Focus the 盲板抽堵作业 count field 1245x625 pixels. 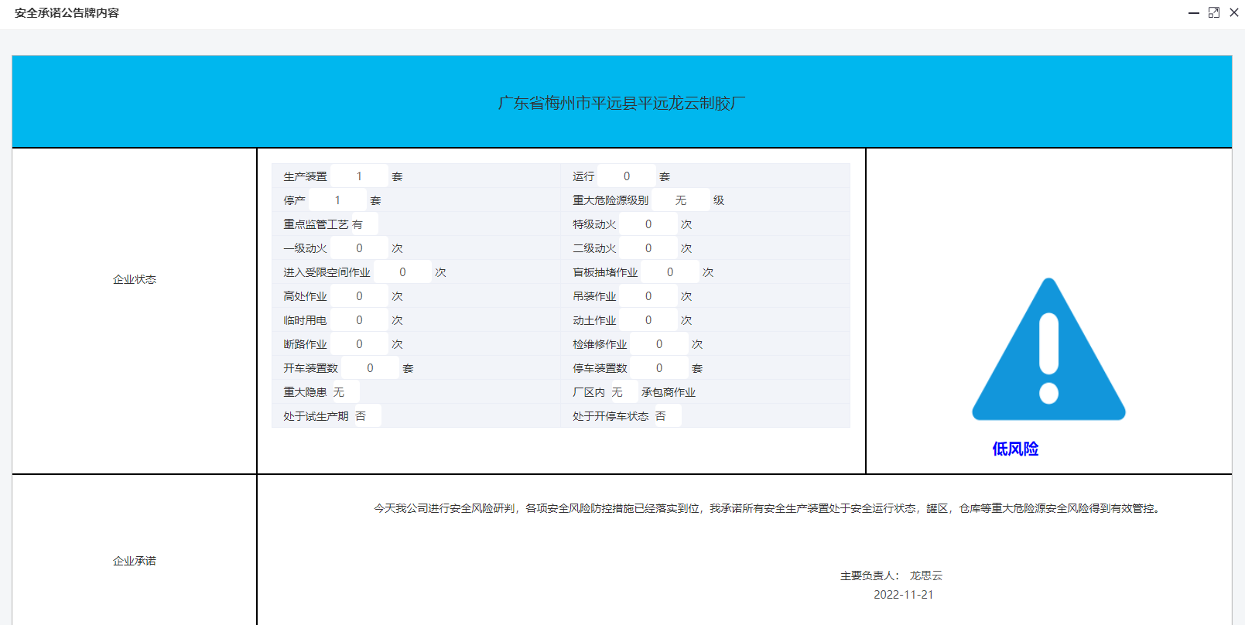[670, 272]
